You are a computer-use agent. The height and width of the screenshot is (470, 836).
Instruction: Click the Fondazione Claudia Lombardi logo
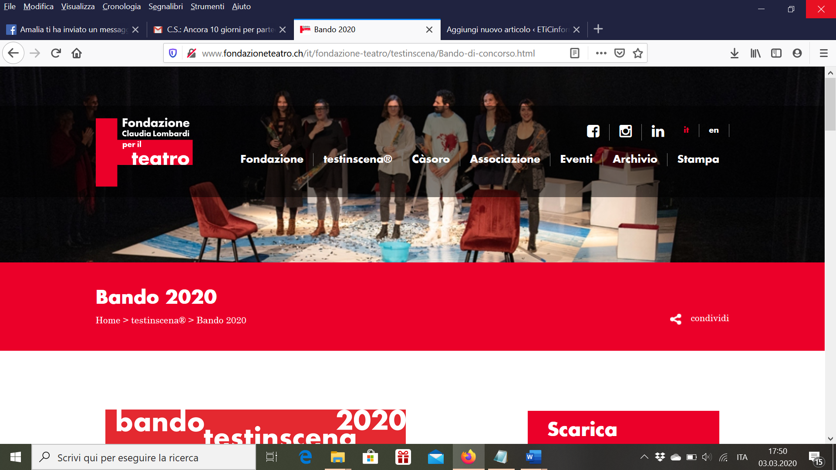[x=144, y=152]
